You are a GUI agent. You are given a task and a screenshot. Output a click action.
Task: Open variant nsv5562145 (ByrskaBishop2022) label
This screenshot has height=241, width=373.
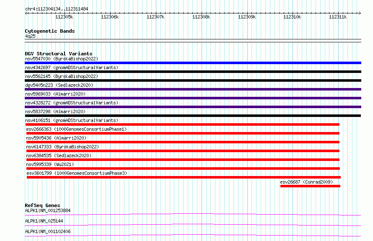pyautogui.click(x=62, y=76)
